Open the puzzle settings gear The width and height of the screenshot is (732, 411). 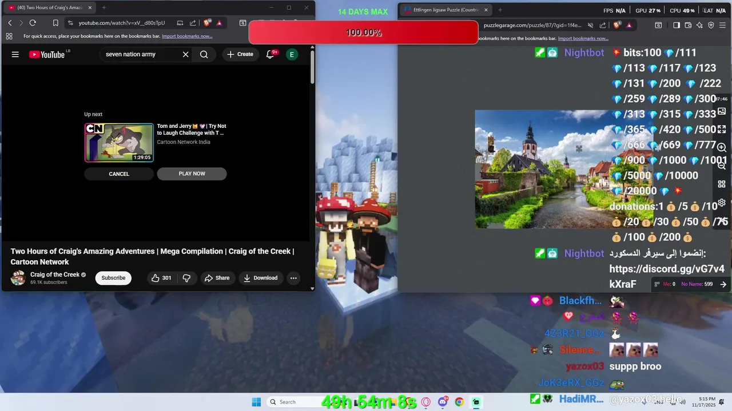tap(722, 203)
